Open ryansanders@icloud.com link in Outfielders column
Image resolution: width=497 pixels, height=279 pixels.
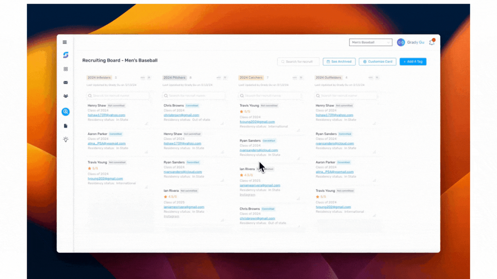point(335,144)
